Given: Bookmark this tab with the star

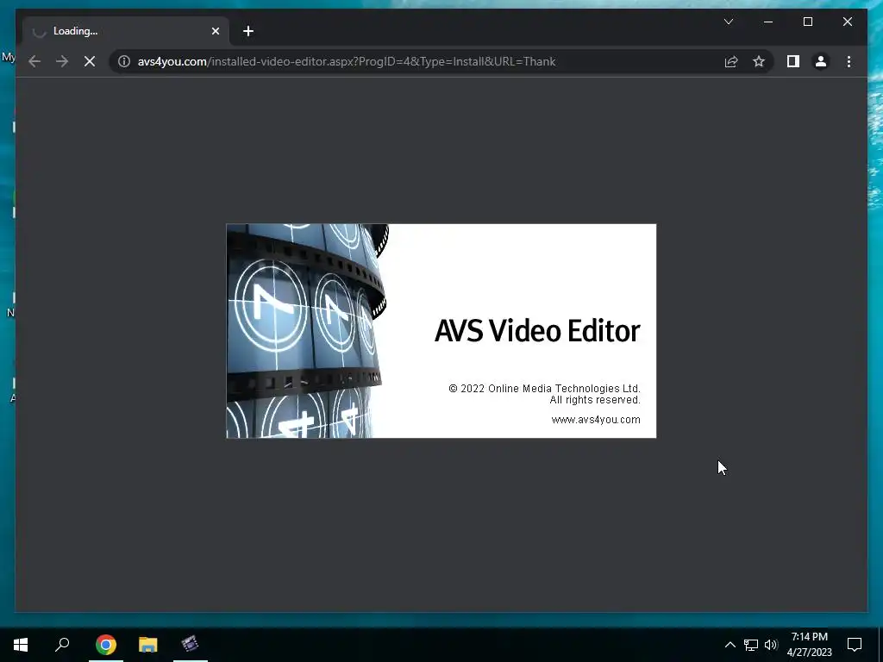Looking at the screenshot, I should point(759,61).
